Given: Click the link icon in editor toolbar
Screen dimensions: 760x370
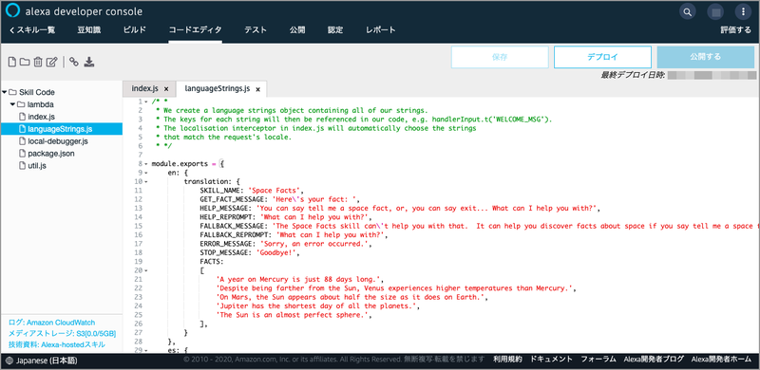Looking at the screenshot, I should [74, 62].
